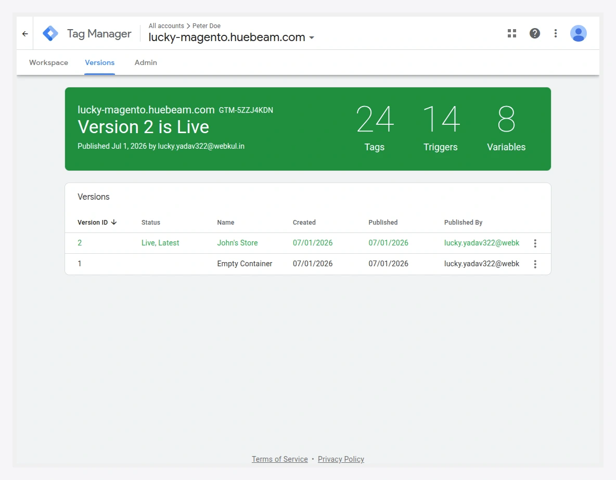Switch to the Workspace tab

point(49,62)
